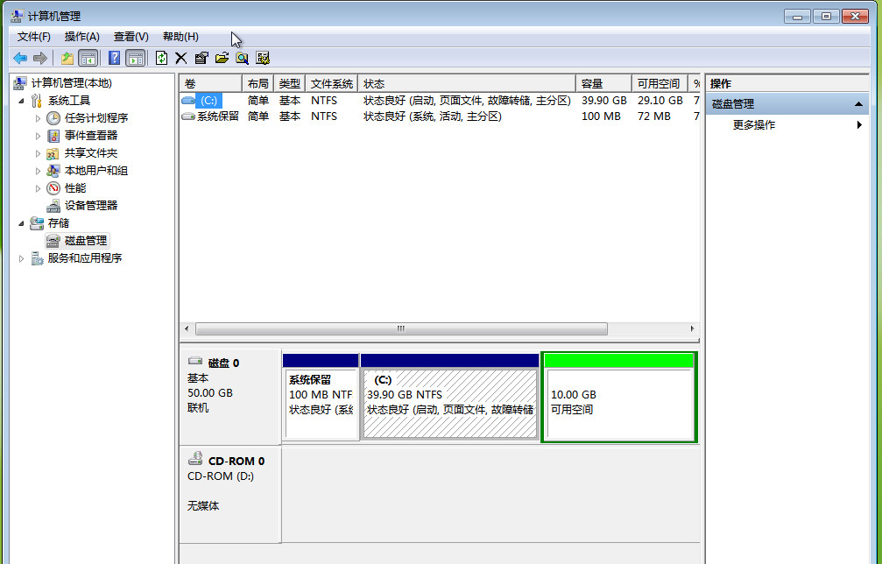Open Help via the question mark icon
The height and width of the screenshot is (564, 882).
(114, 58)
